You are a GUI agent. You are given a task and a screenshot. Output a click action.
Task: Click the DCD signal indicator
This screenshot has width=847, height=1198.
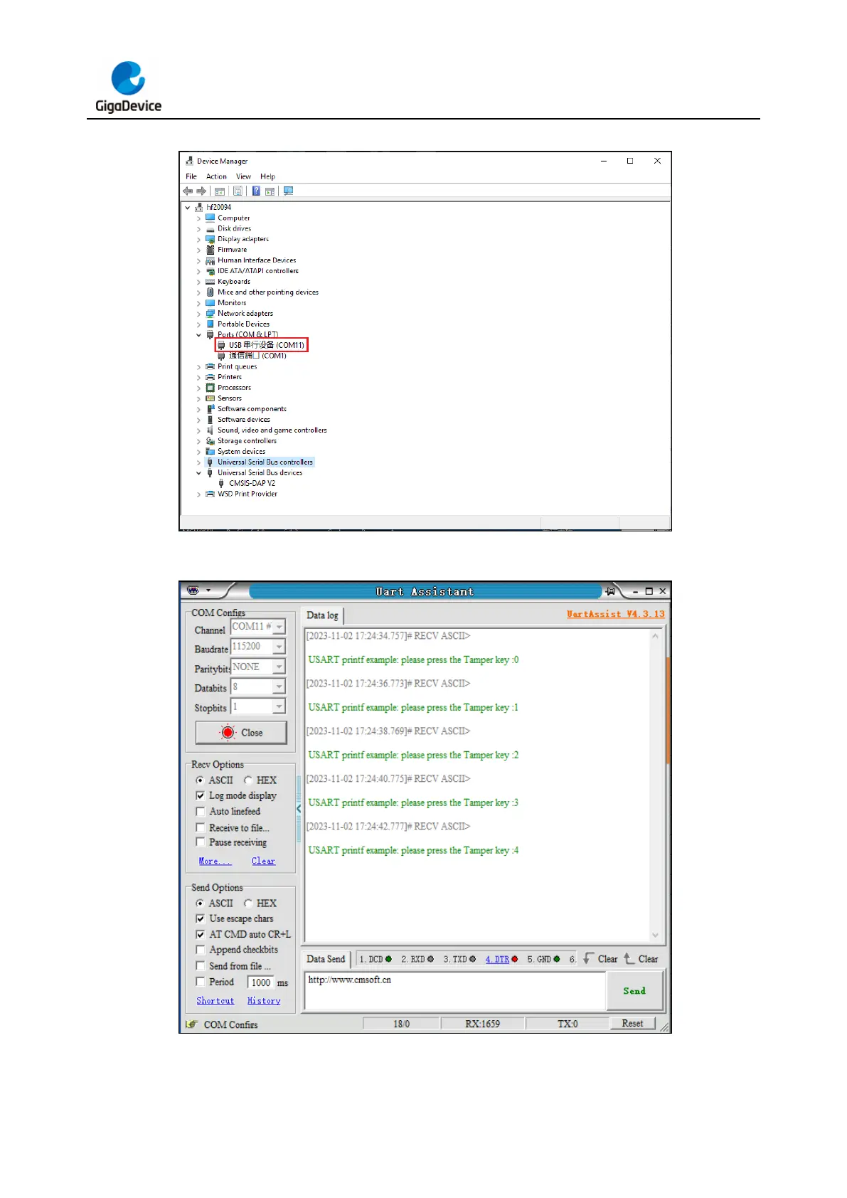(388, 959)
